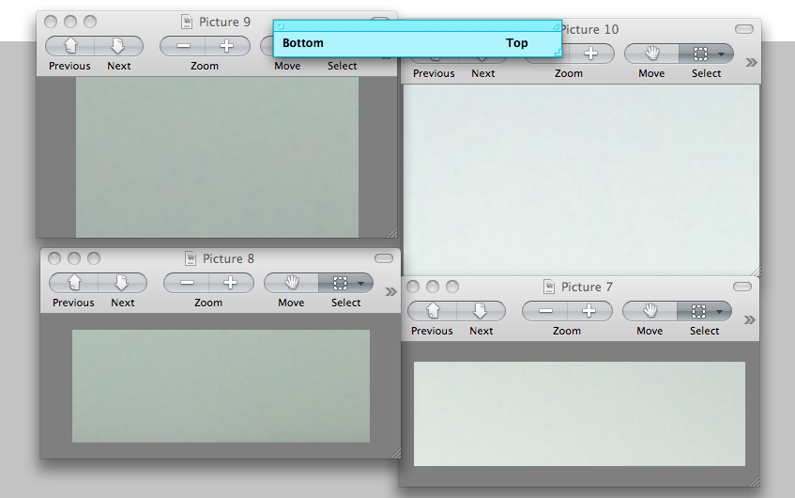Image resolution: width=795 pixels, height=498 pixels.
Task: Open Select tool dropdown arrow in Picture 10
Action: (x=722, y=54)
